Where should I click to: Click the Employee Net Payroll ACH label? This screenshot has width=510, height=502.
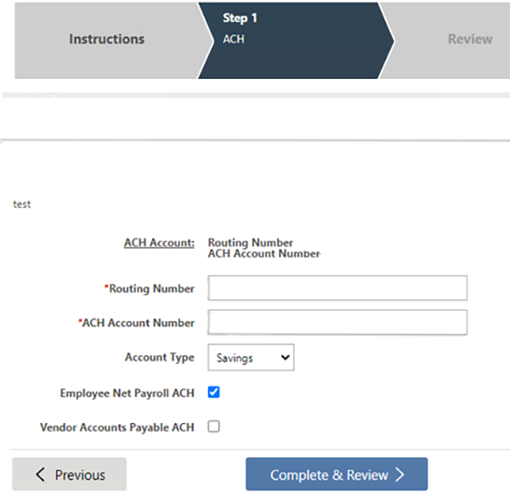coord(127,393)
